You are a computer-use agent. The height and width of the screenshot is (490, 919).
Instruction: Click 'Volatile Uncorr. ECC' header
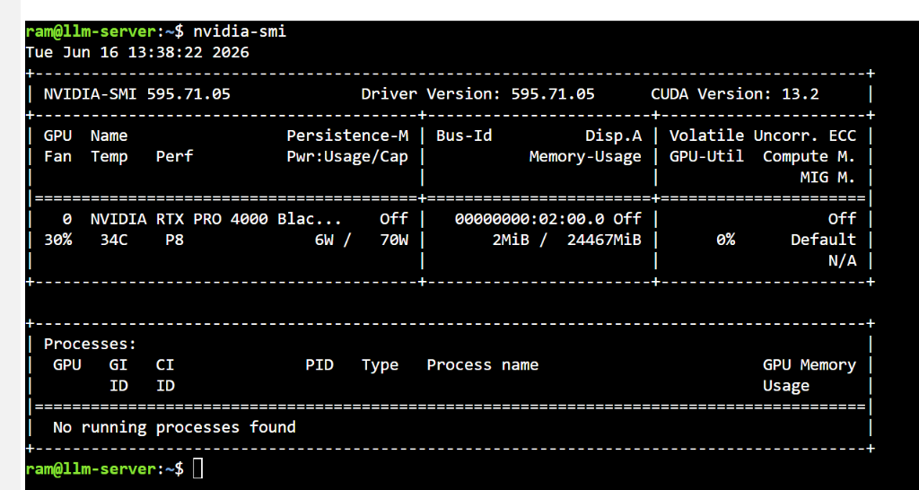click(763, 136)
